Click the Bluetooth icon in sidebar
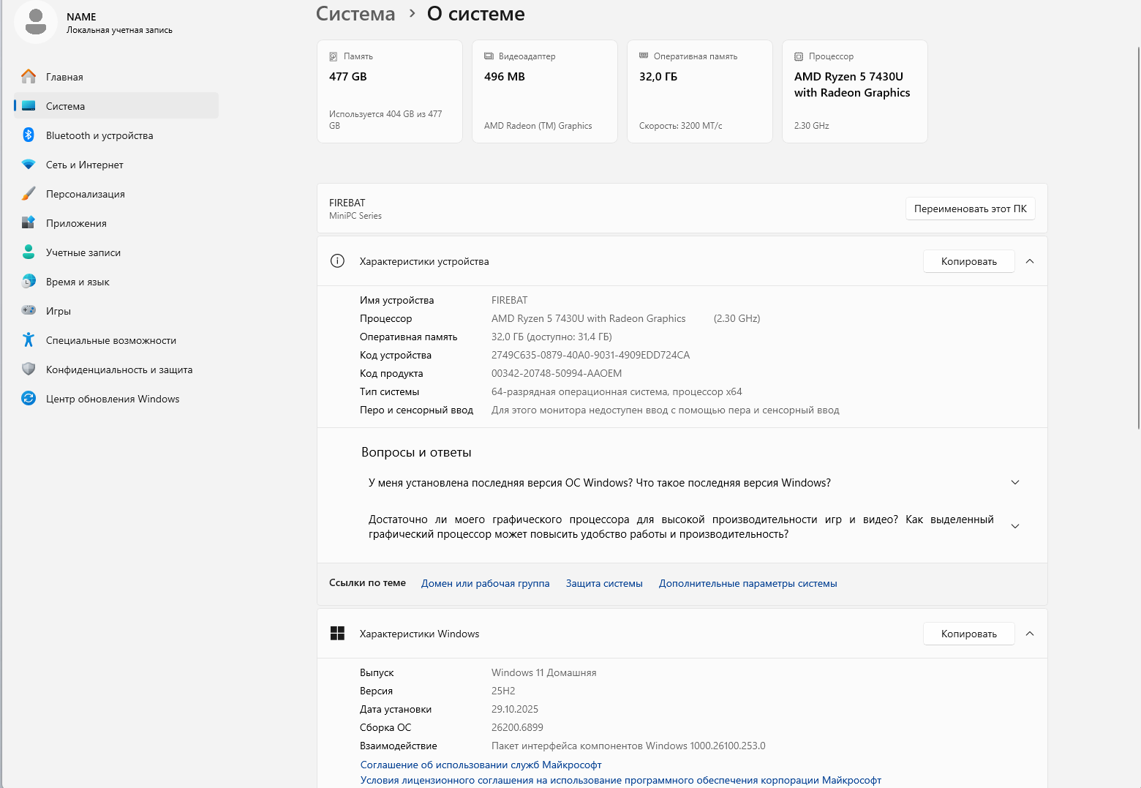This screenshot has width=1141, height=788. tap(29, 135)
